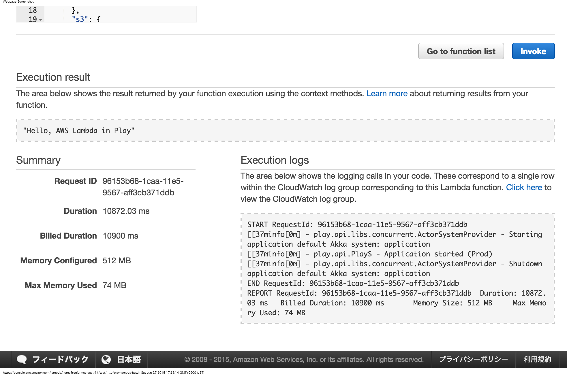
Task: Open the 利用規約 footer link
Action: [537, 359]
